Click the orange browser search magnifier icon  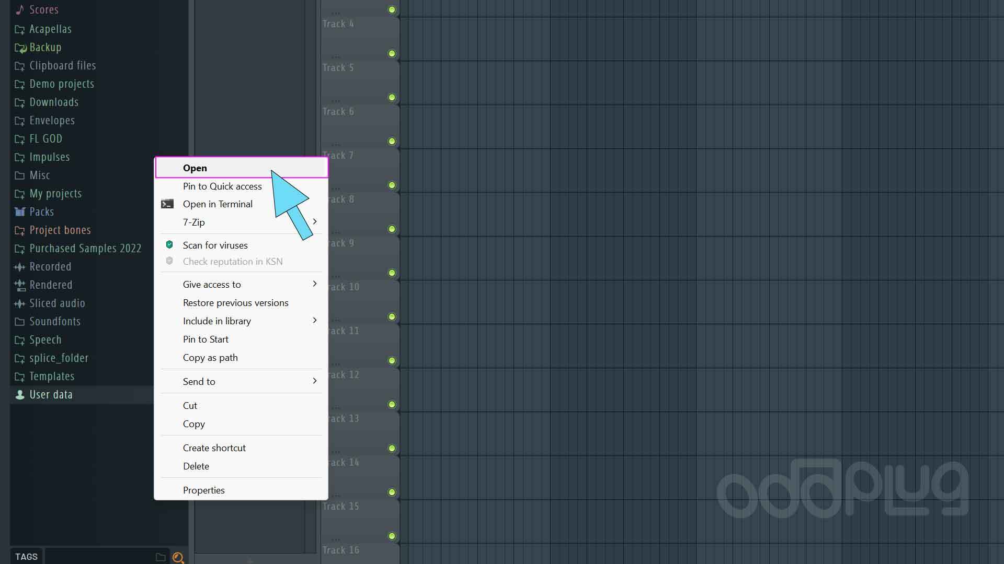[x=178, y=558]
